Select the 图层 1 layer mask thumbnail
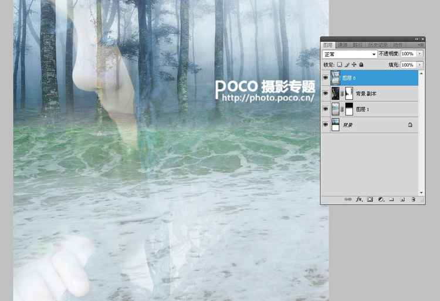Screen dimensions: 440x301 (348, 109)
